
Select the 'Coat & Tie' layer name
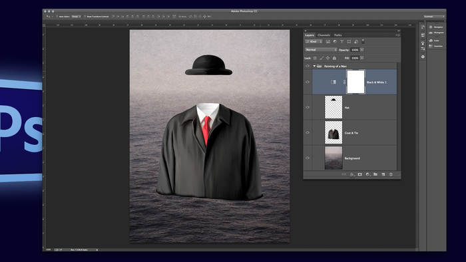pyautogui.click(x=351, y=133)
